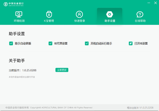Image resolution: width=159 pixels, height=111 pixels.
Task: Minimize the assistant window
Action: 149,3
